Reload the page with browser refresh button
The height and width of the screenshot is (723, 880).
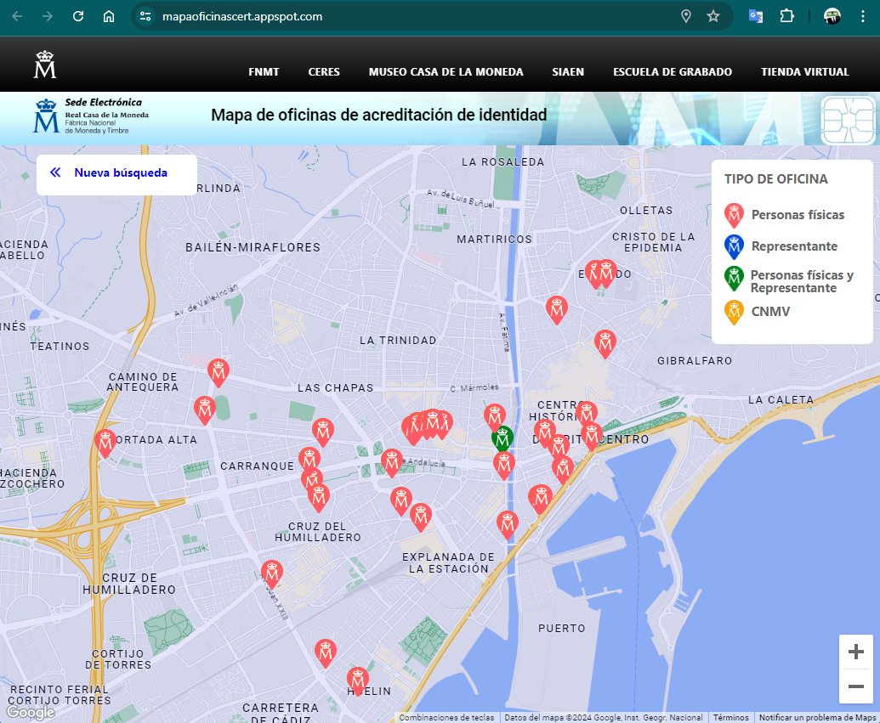78,16
